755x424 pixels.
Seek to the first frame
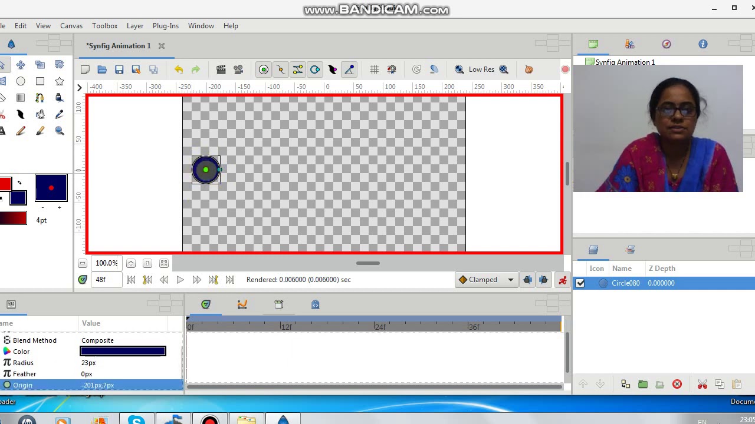pyautogui.click(x=131, y=280)
